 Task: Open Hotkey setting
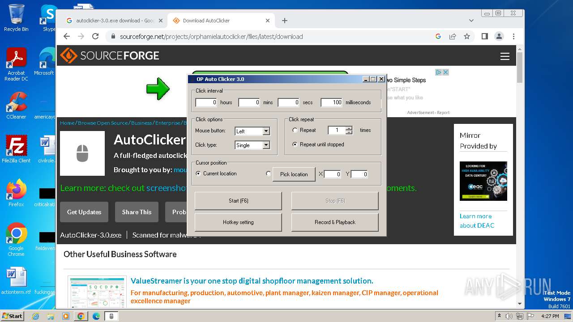pyautogui.click(x=238, y=222)
